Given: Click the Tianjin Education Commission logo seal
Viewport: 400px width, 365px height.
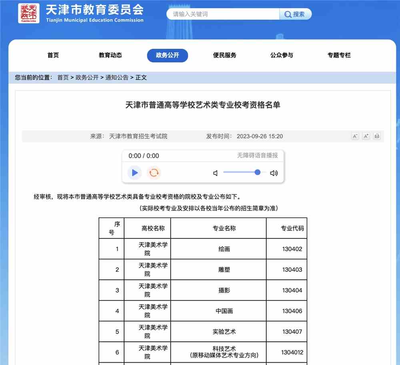Looking at the screenshot, I should (28, 13).
